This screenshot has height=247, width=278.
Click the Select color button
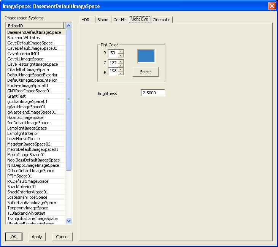[x=146, y=72]
